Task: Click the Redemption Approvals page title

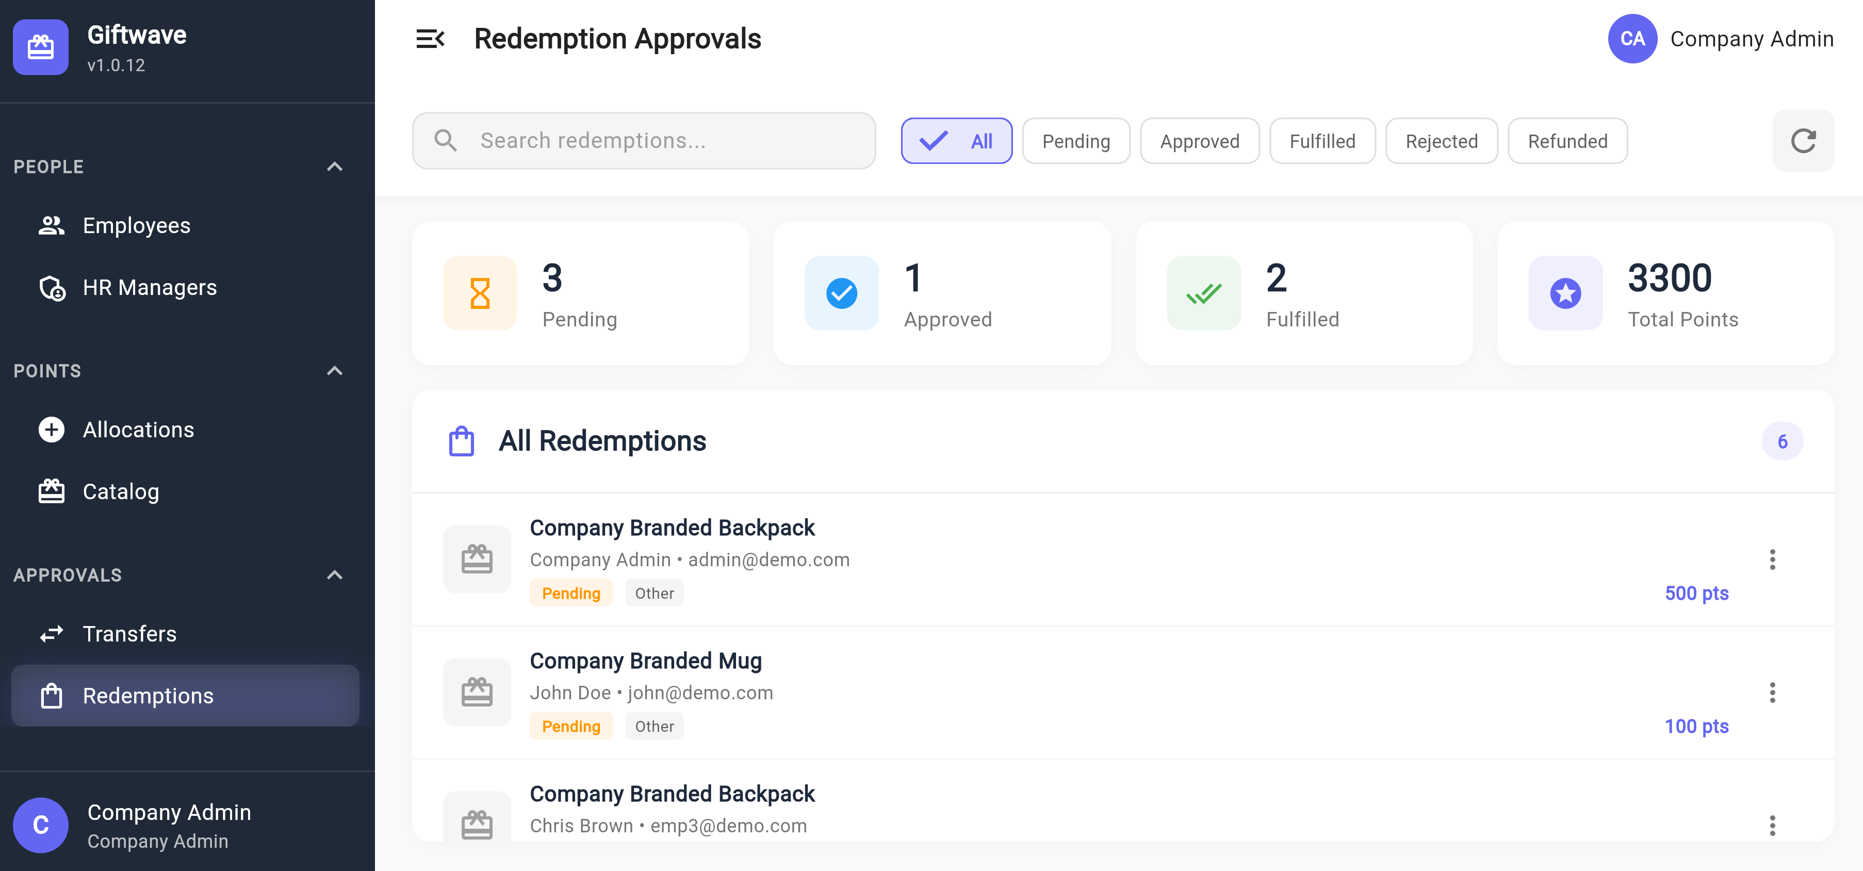Action: tap(617, 39)
